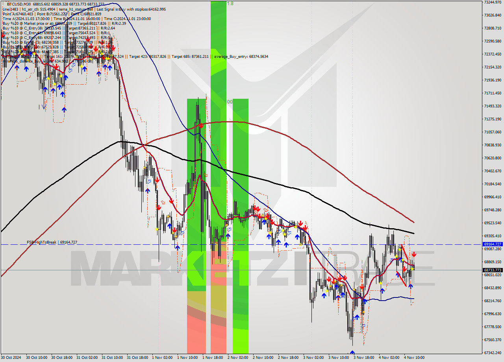This screenshot has width=504, height=362.
Task: Click the 70838.930 price axis label
Action: tap(493, 145)
